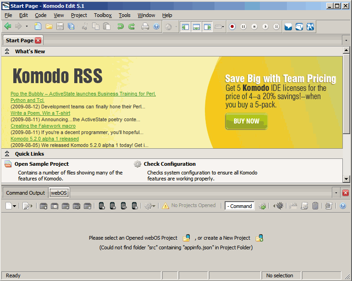Open the File menu
Viewport: 352px width, 281px height.
[x=8, y=15]
